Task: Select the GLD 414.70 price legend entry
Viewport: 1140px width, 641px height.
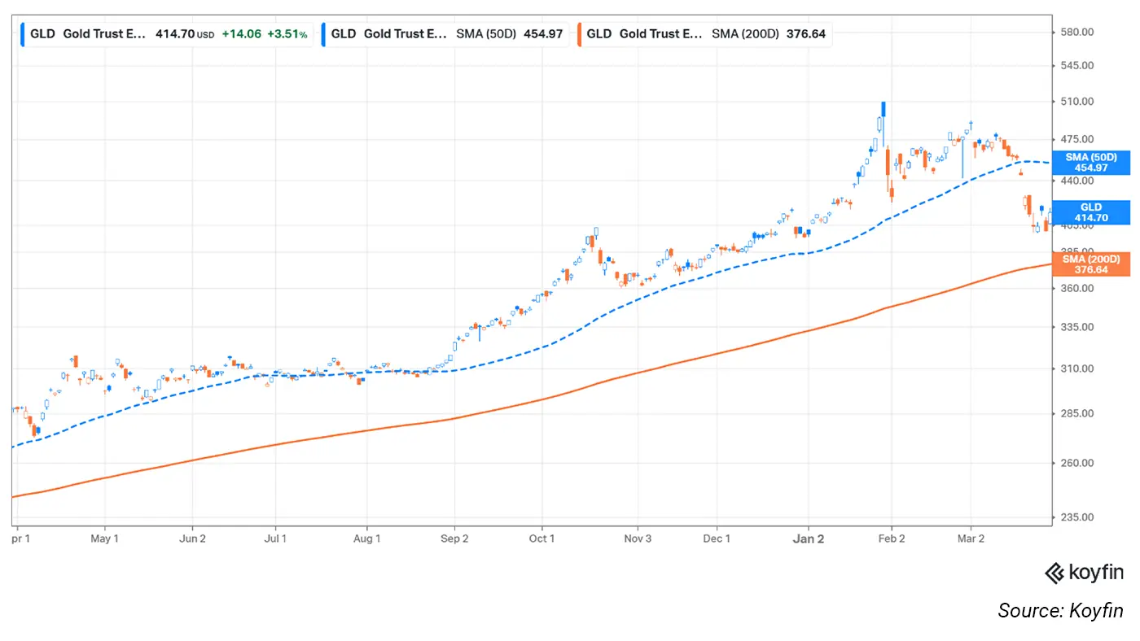Action: (x=168, y=34)
